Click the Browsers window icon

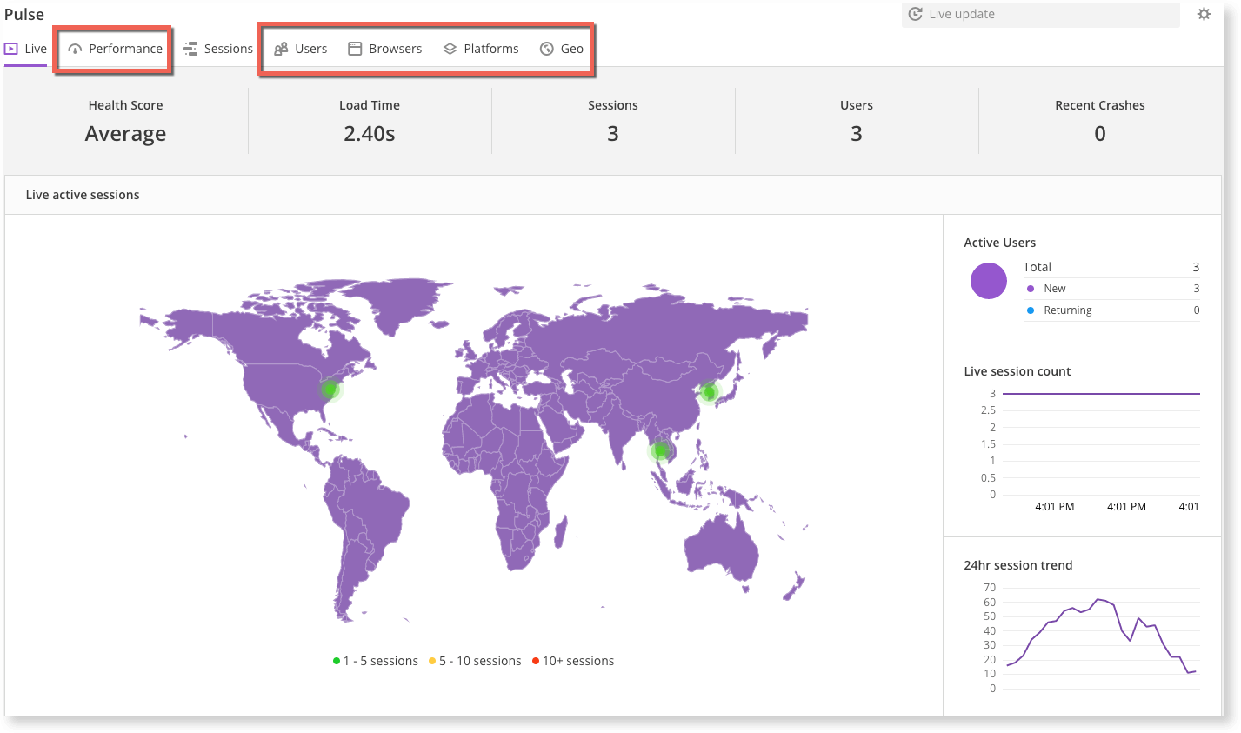[x=354, y=49]
